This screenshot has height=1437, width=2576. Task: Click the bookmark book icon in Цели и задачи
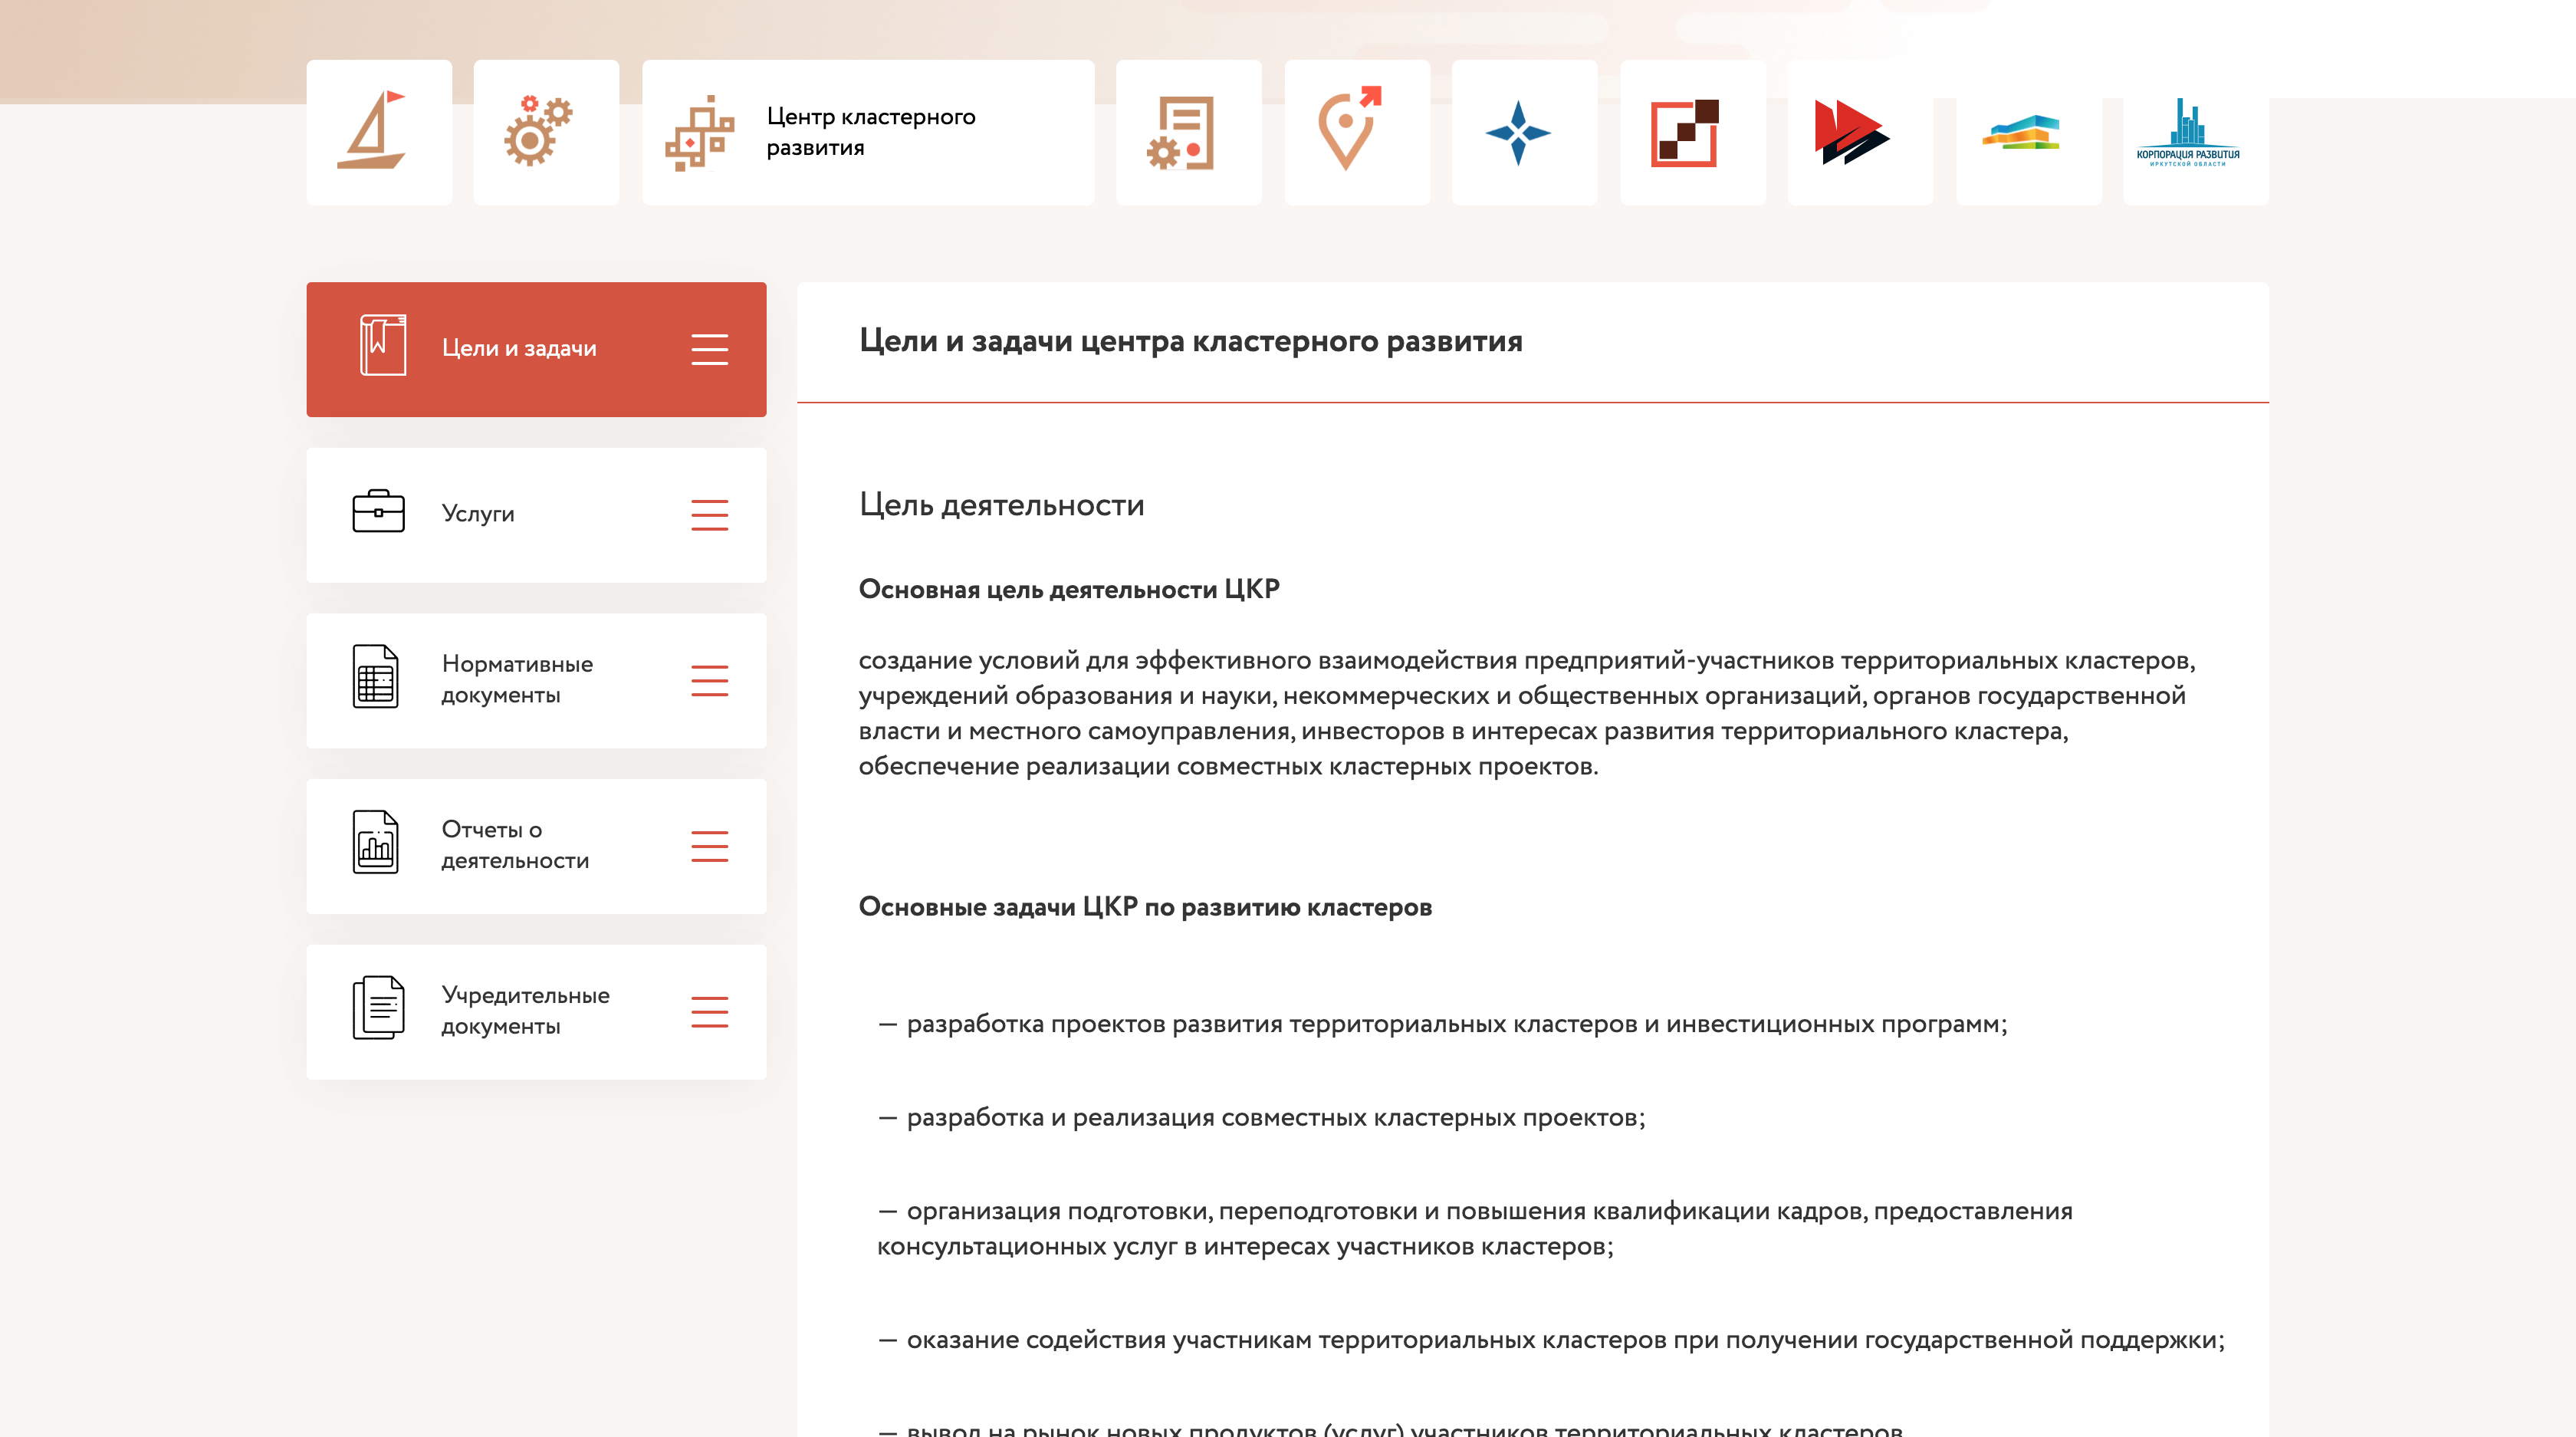click(x=383, y=346)
